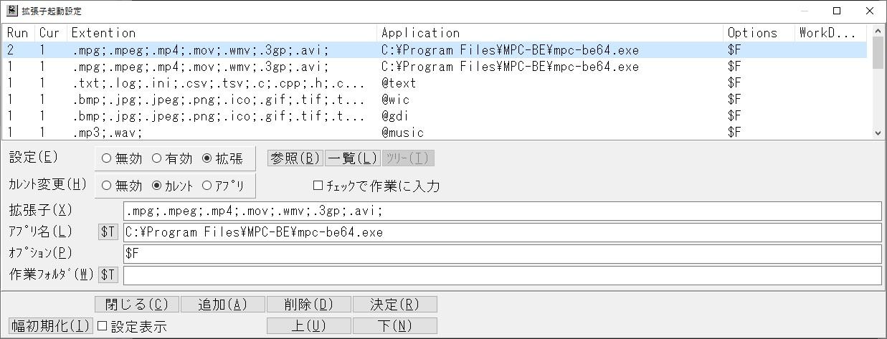Click the 削除(D) delete button
This screenshot has width=887, height=339.
tap(308, 305)
